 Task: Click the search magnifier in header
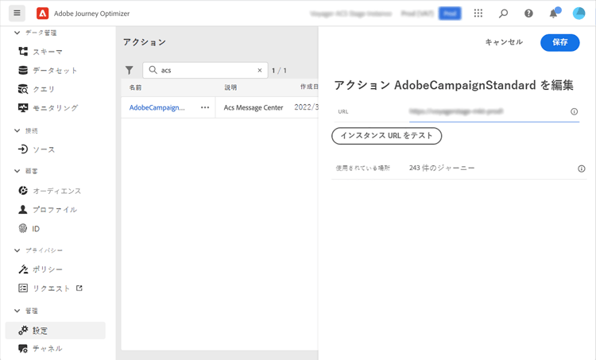pos(503,14)
